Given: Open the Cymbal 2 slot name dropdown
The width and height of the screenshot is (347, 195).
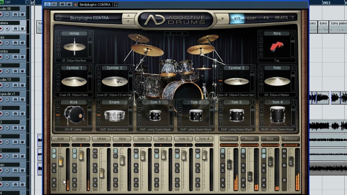Looking at the screenshot, I should coord(114,68).
